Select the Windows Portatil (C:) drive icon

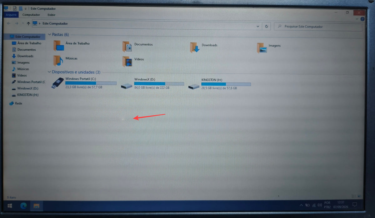(57, 84)
